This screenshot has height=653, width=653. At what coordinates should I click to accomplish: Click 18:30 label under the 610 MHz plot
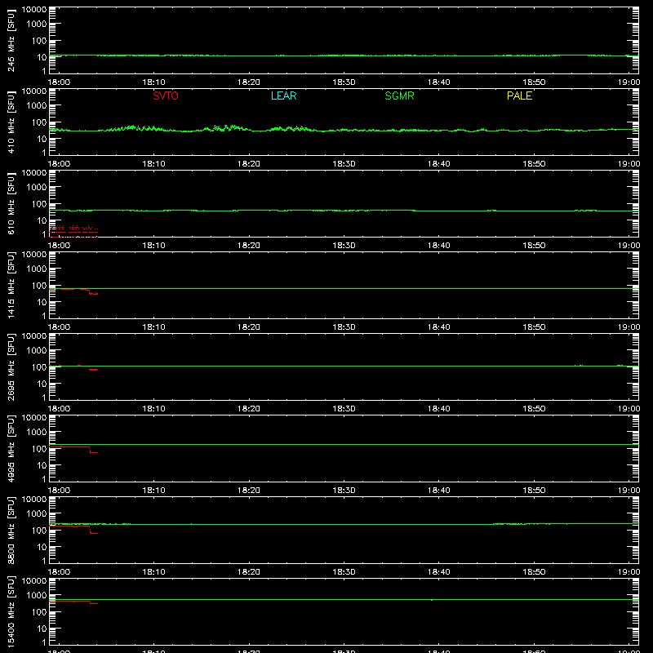coord(344,246)
